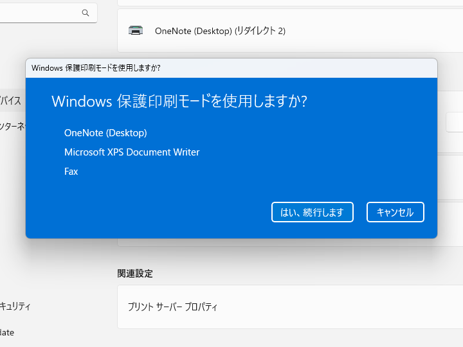Open OneNote (Desktop) (リダイレクト 2) printer entry
Image resolution: width=463 pixels, height=347 pixels.
(290, 31)
